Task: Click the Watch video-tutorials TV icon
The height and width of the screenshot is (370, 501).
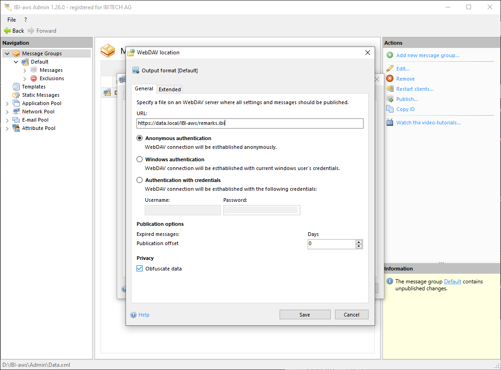Action: click(390, 123)
